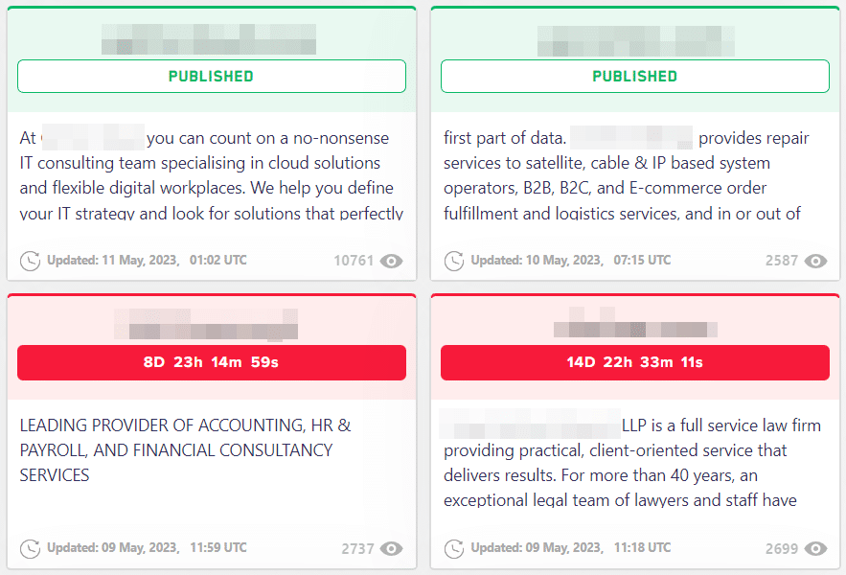Open the blurred title of repair services card
Viewport: 846px width, 575px height.
[x=635, y=40]
